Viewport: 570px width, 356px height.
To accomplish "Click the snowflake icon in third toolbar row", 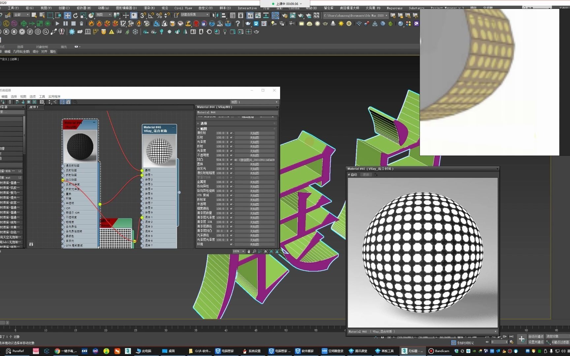I will (x=135, y=32).
